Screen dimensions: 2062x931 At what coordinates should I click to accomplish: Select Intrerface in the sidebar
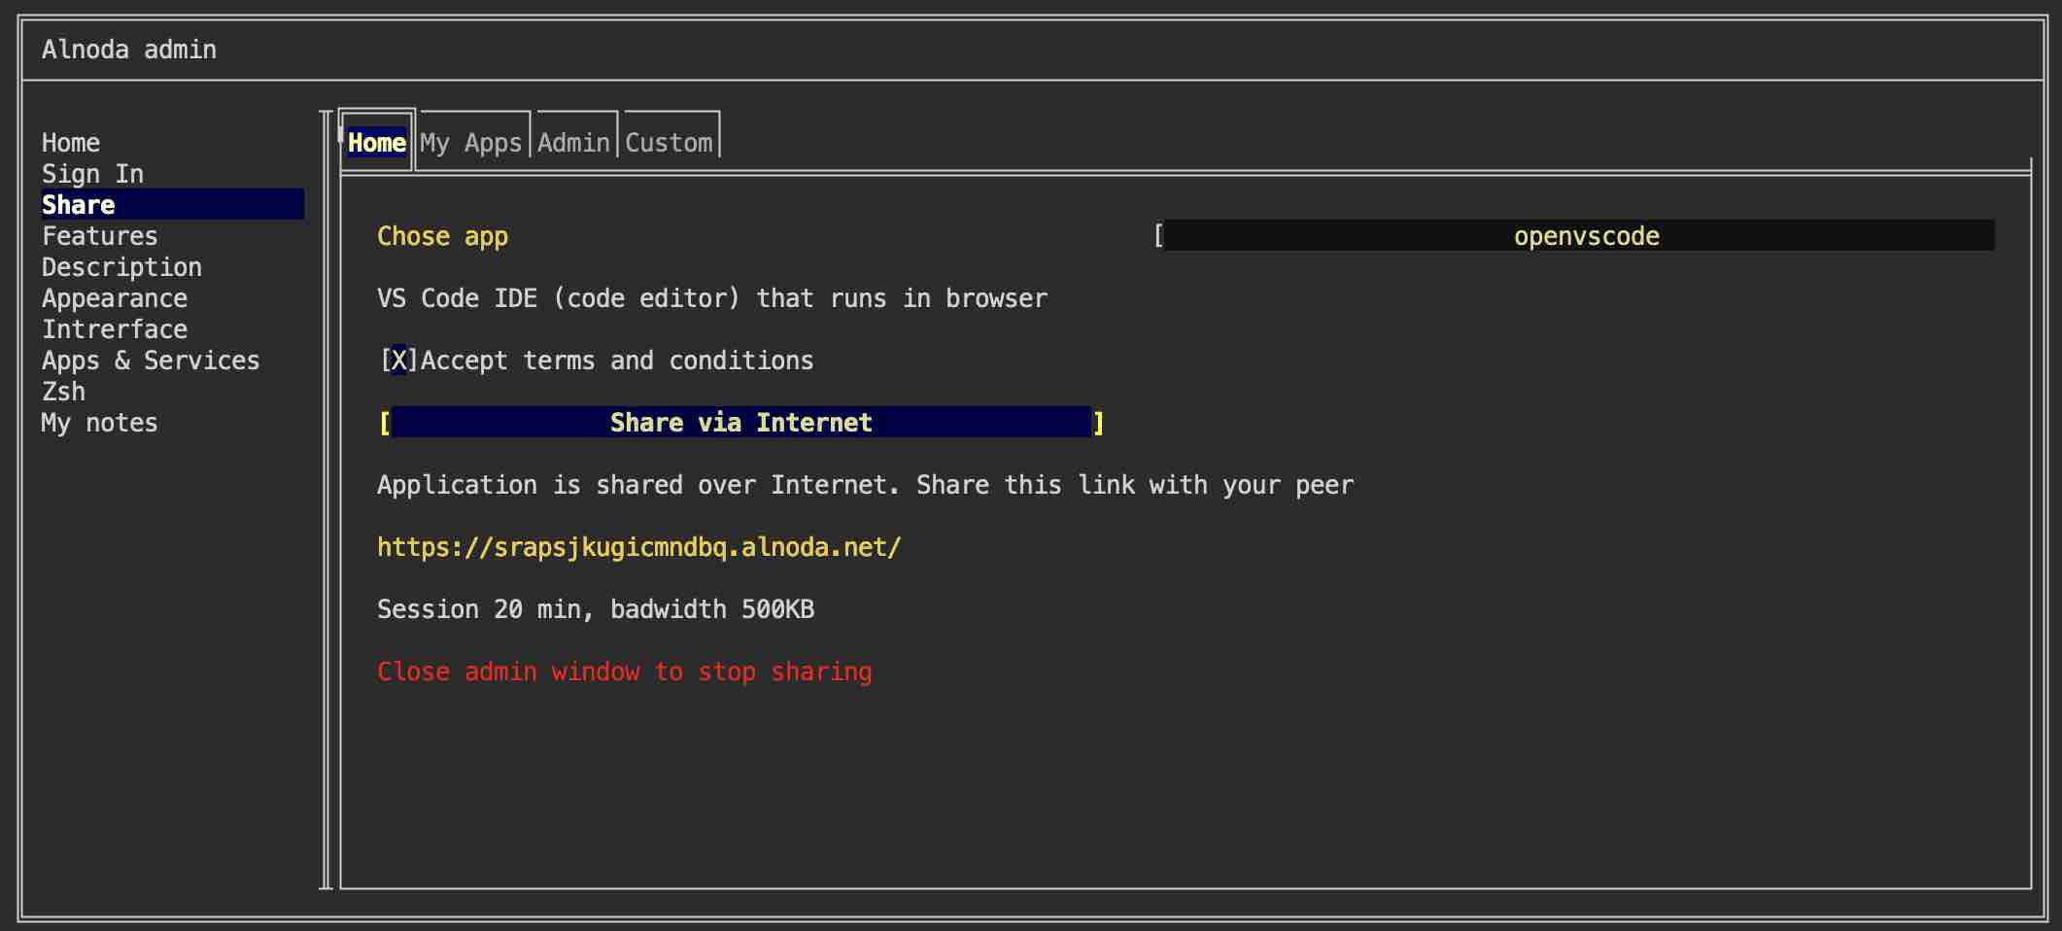click(115, 329)
